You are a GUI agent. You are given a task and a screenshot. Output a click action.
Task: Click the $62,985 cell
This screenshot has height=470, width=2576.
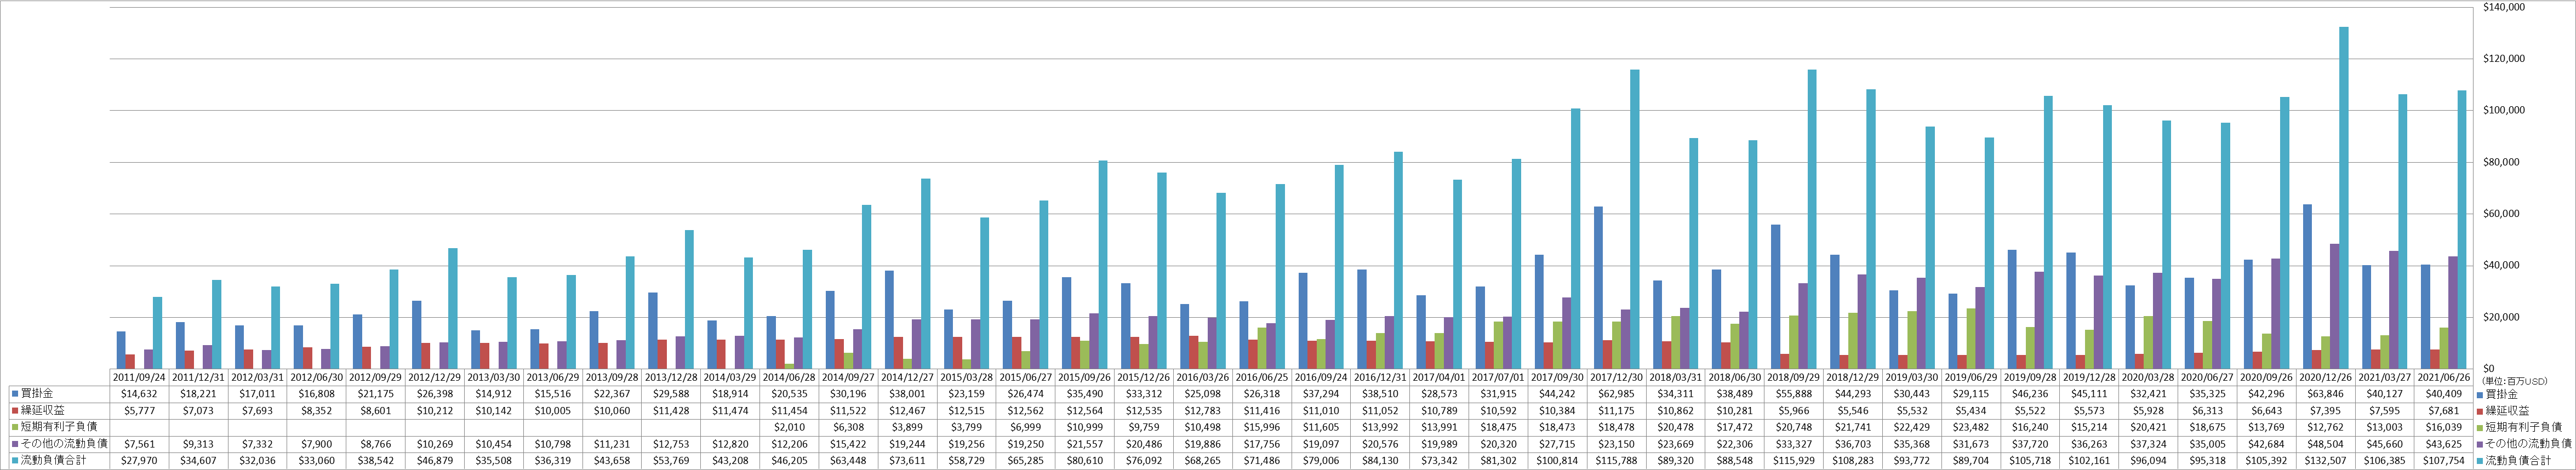[x=1615, y=395]
